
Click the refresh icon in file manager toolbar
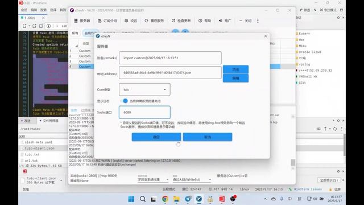[335, 129]
